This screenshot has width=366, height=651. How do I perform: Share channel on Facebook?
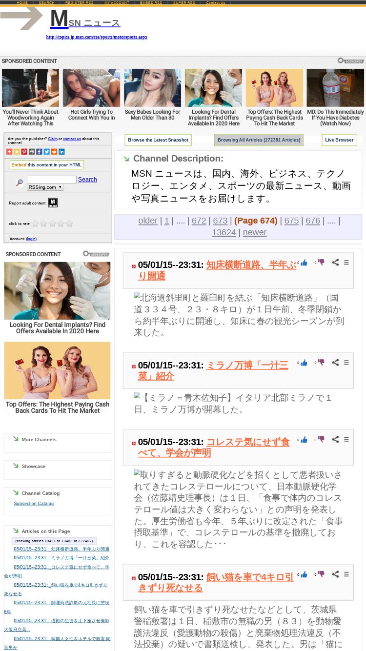point(39,152)
